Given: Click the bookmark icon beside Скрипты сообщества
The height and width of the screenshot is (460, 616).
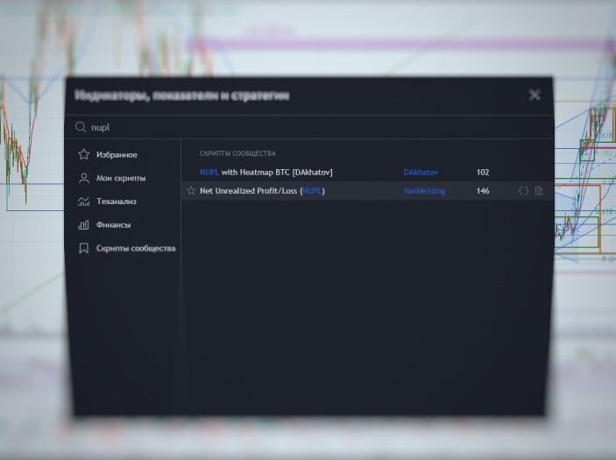Looking at the screenshot, I should pyautogui.click(x=83, y=248).
